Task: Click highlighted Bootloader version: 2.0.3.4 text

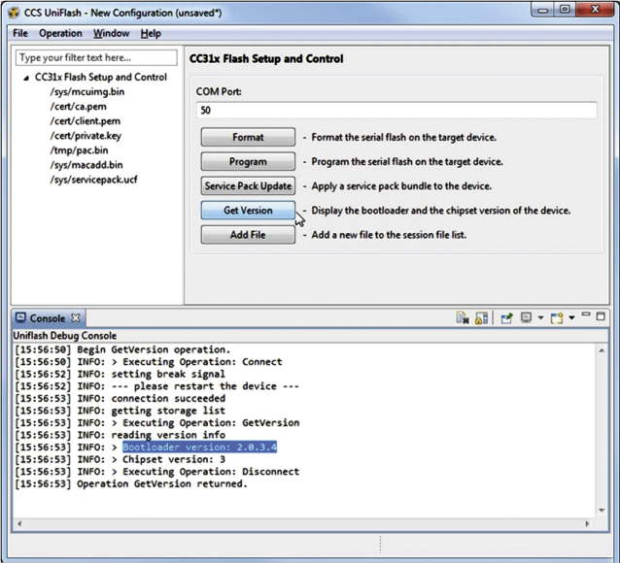Action: click(x=199, y=447)
